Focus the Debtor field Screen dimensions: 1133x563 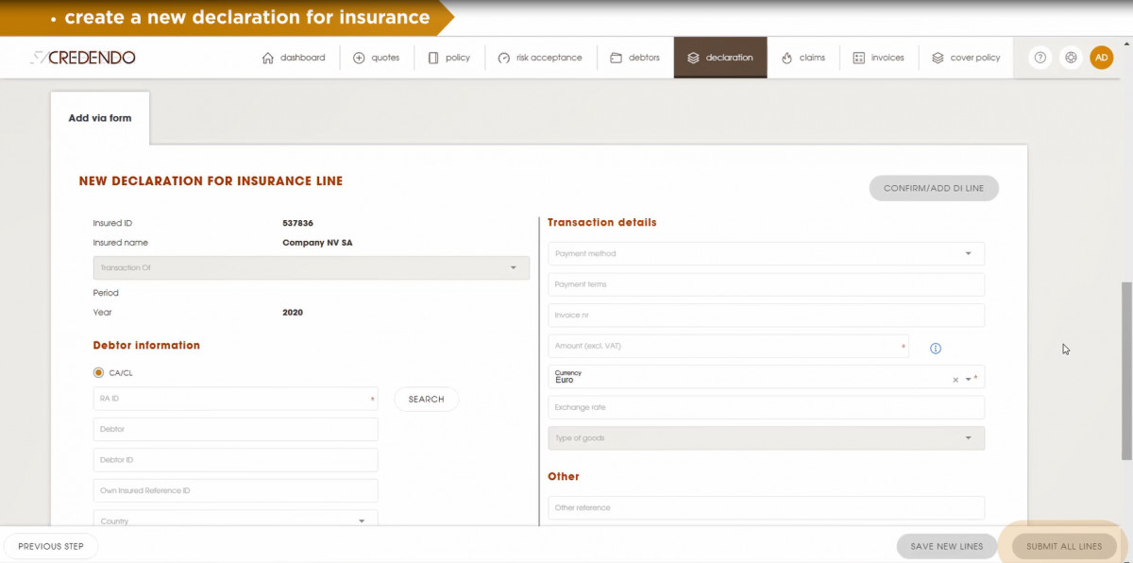tap(236, 430)
